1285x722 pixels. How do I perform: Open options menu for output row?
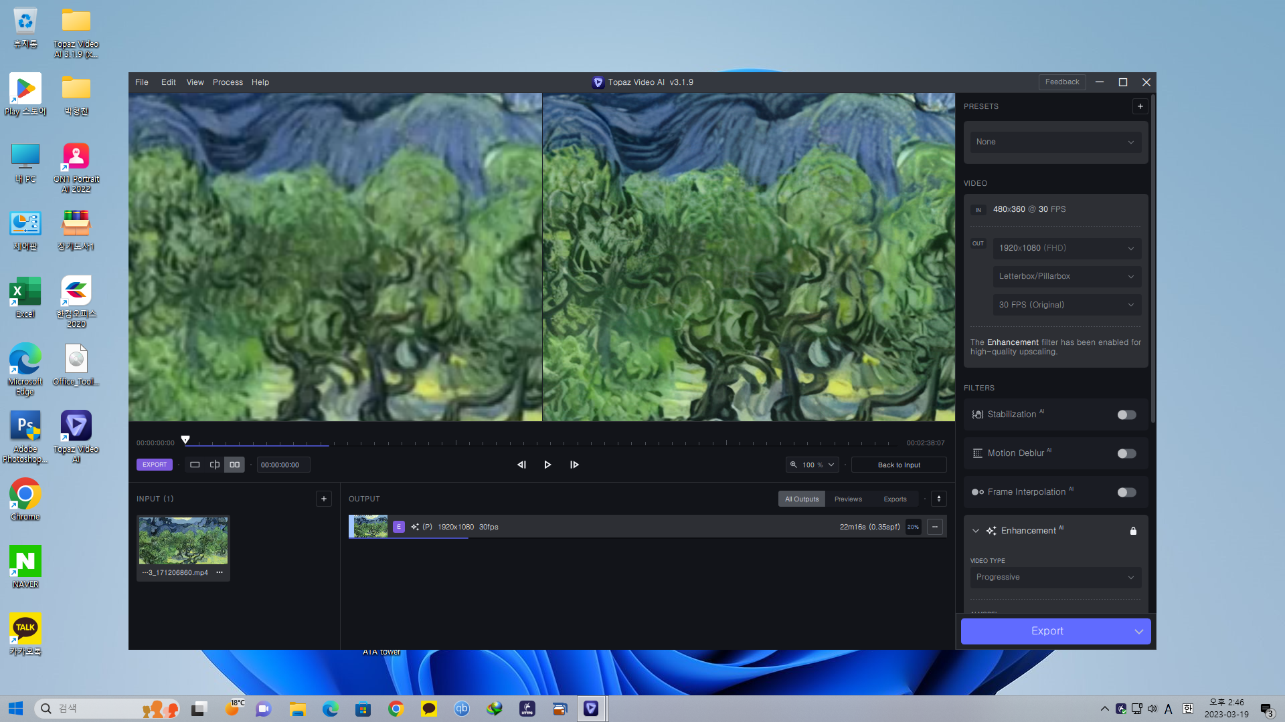coord(935,527)
